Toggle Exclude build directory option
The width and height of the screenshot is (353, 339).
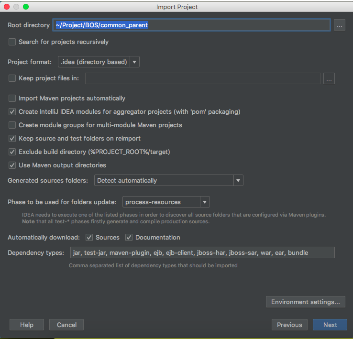(12, 152)
